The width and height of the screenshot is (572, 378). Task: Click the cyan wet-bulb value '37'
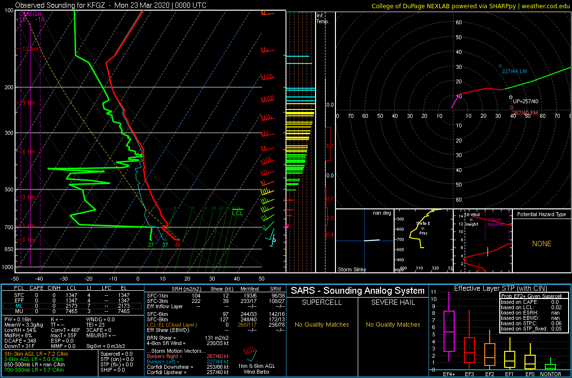pos(165,244)
